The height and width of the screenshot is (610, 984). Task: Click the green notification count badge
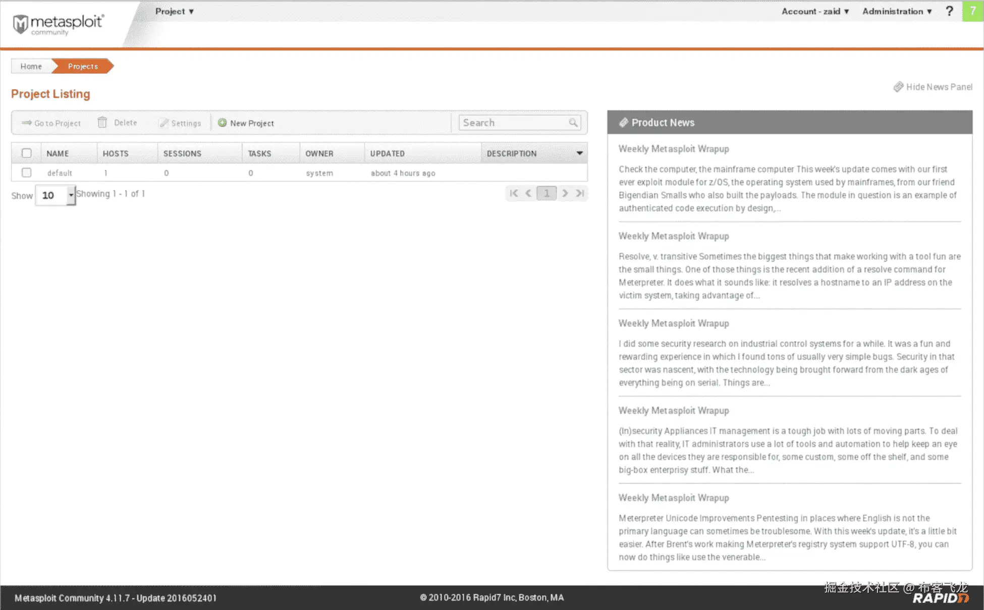tap(972, 11)
